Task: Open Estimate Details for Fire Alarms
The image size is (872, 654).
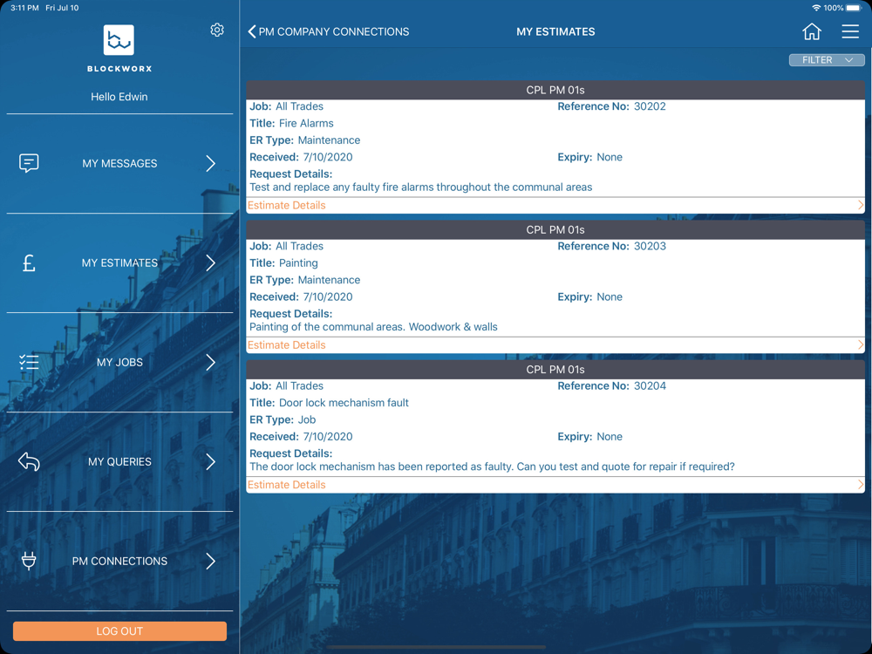Action: click(555, 205)
